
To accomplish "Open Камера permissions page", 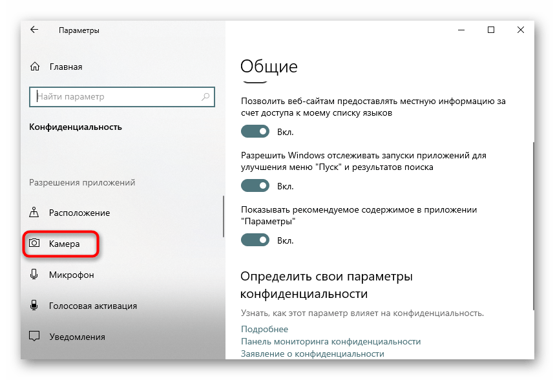I will pos(64,244).
